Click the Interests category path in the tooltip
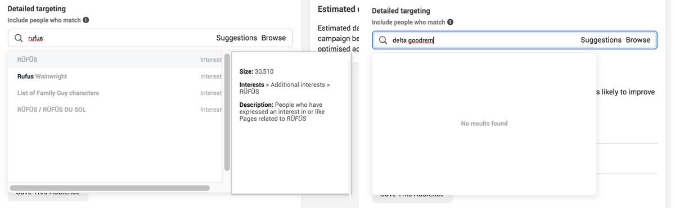 point(252,85)
